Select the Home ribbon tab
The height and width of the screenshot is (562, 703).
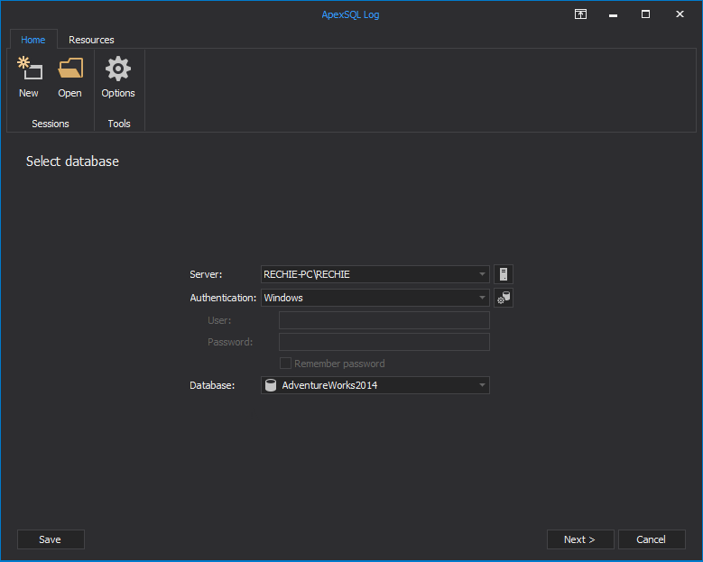click(x=33, y=40)
